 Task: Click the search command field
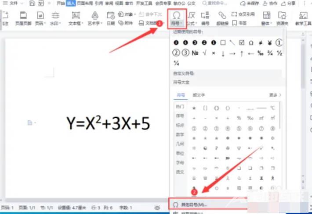[216, 3]
